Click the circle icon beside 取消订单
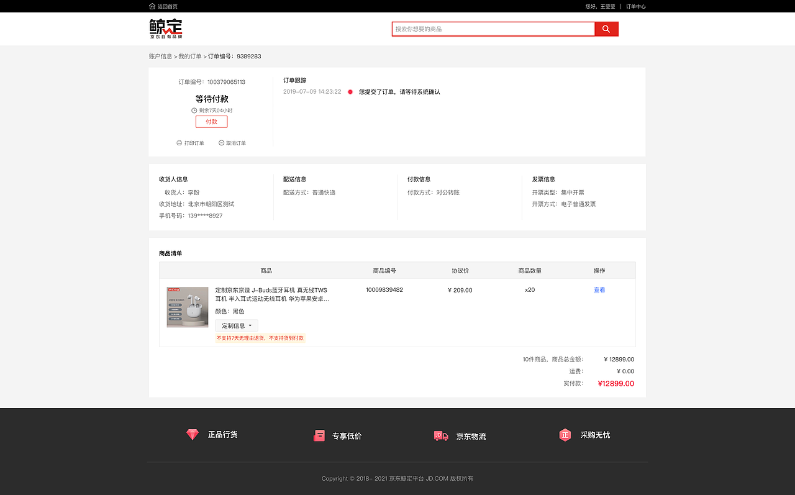This screenshot has width=795, height=495. [x=221, y=143]
